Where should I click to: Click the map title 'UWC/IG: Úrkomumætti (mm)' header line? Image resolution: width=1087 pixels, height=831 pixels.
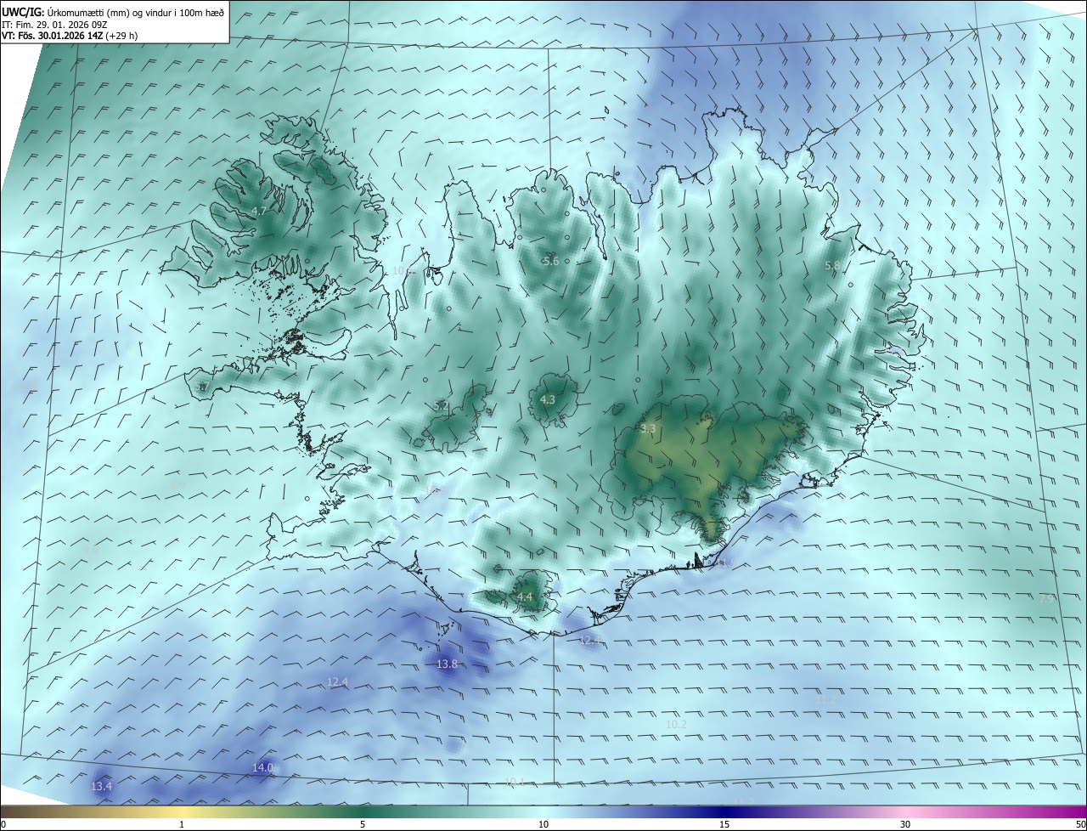pos(113,12)
